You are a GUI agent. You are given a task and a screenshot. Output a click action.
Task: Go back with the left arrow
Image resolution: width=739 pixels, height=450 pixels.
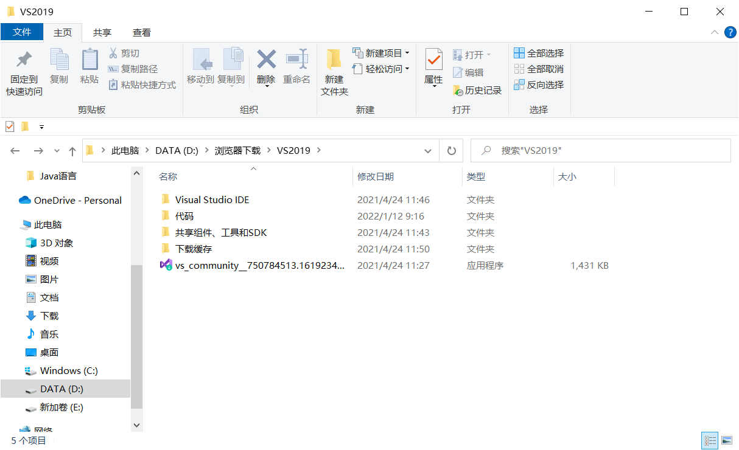(15, 151)
